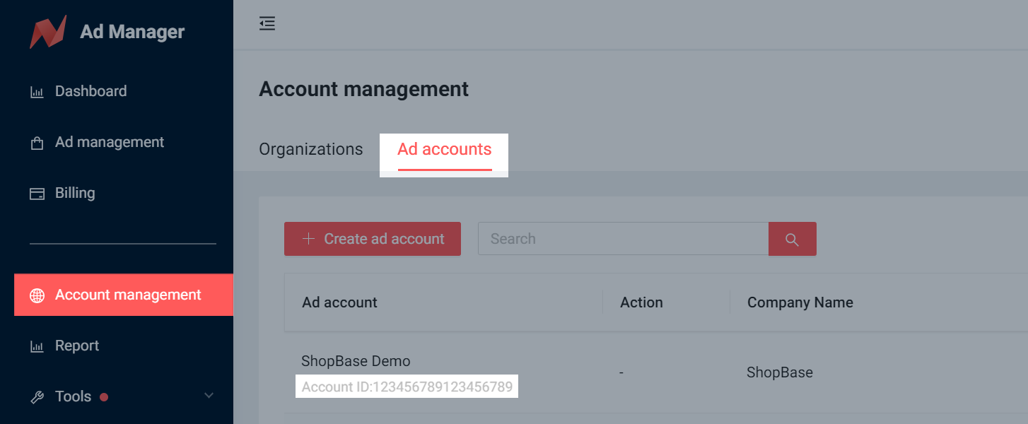Click the ShopBase company name cell
The height and width of the screenshot is (424, 1028).
pyautogui.click(x=779, y=372)
